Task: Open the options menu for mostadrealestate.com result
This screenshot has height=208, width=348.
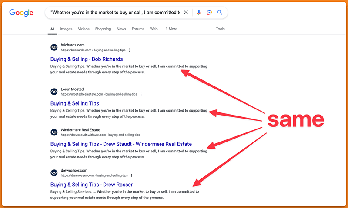Action: (x=141, y=94)
